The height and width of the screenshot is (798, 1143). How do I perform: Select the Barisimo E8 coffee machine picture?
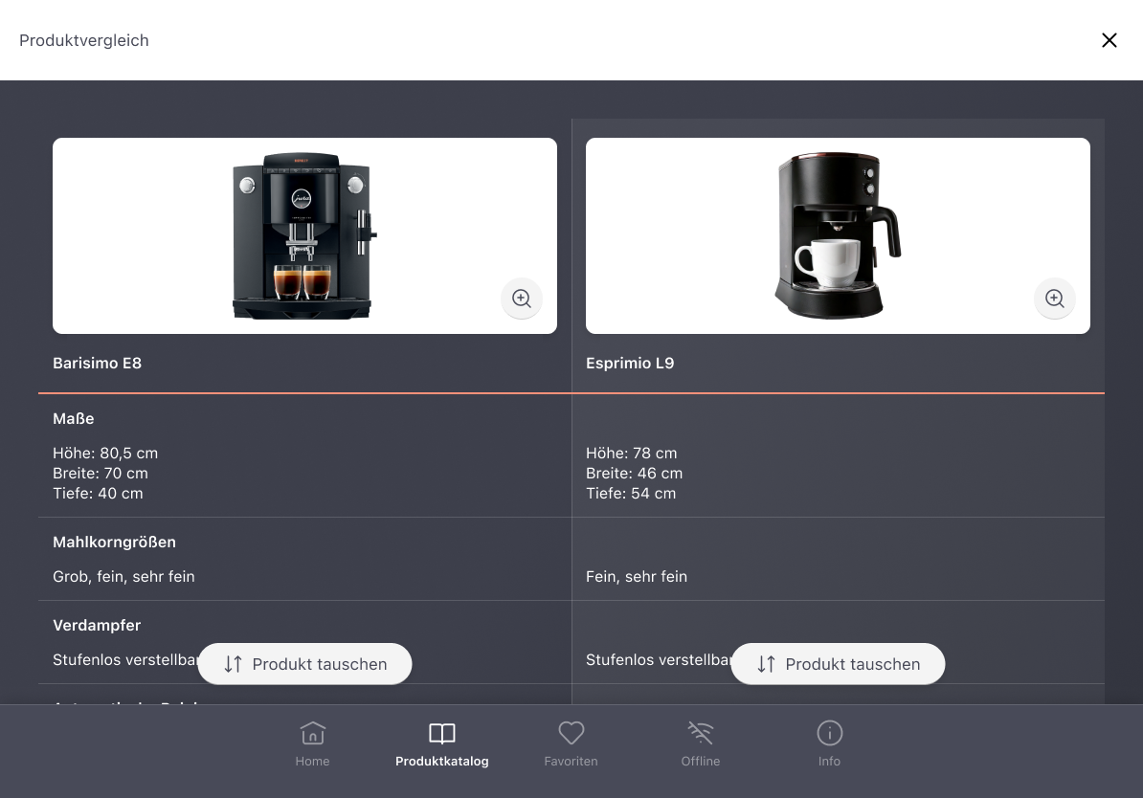pos(304,236)
